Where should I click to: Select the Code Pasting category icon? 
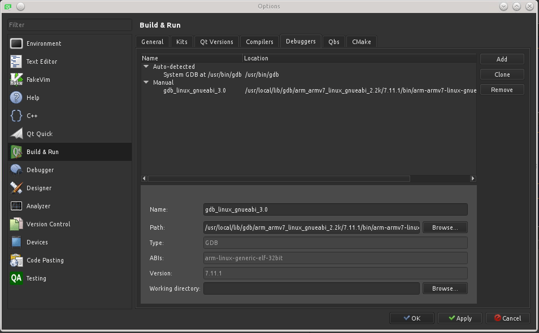(16, 260)
